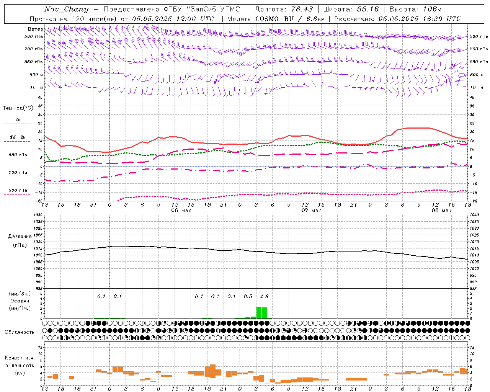
Task: Click the "Модель COSMO-RU / 6.6км" label
Action: click(x=276, y=19)
